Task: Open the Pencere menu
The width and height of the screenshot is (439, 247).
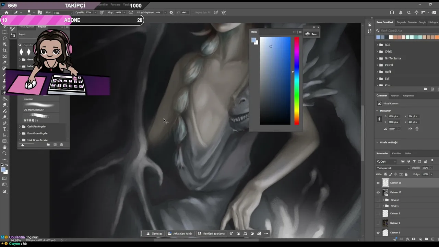Action: click(115, 5)
